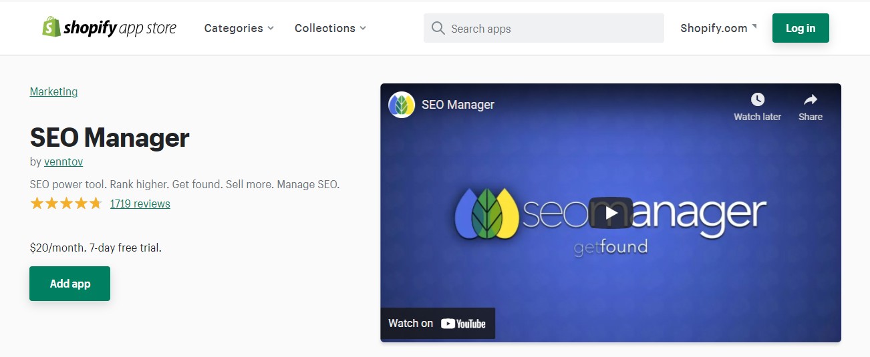Viewport: 870px width, 357px height.
Task: Click the 'SEO power tool. Rank higher' tagline
Action: [x=185, y=184]
